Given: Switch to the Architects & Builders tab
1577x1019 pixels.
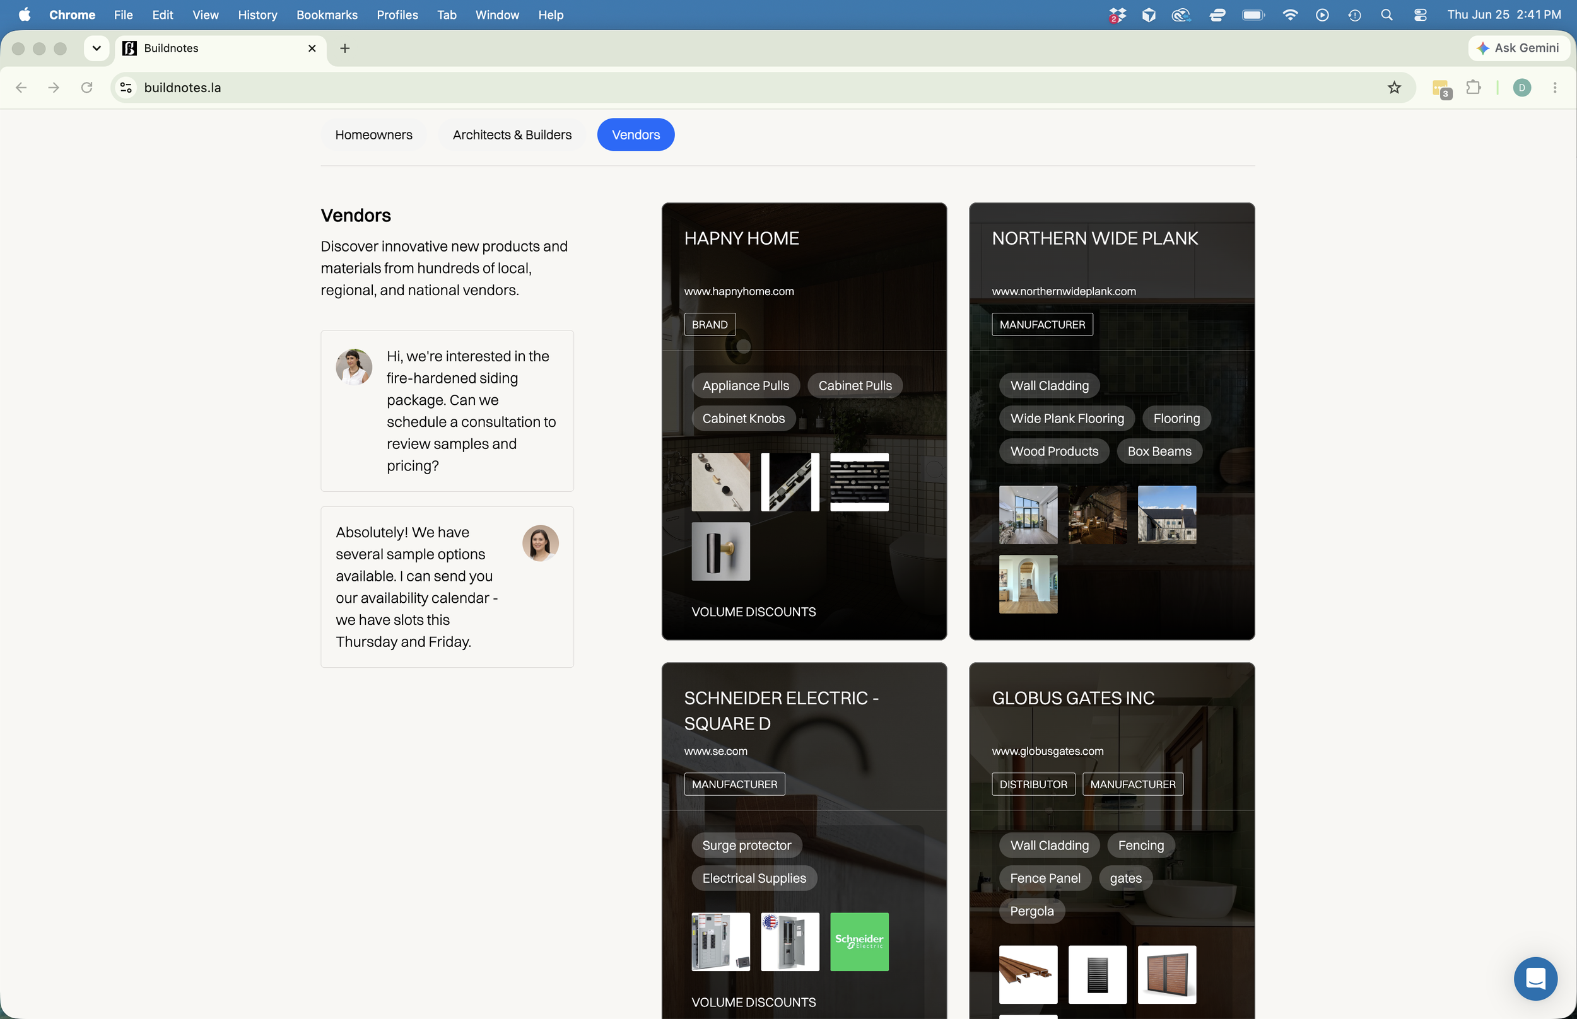Looking at the screenshot, I should pos(512,134).
